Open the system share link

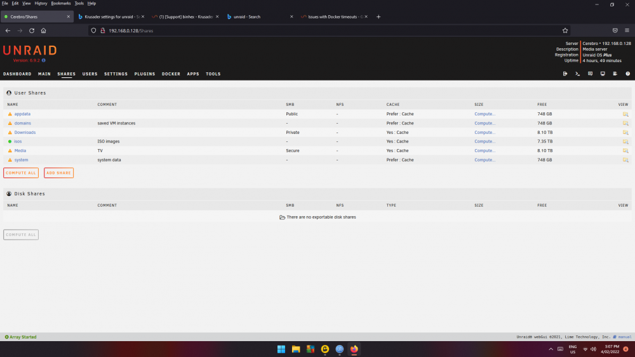pyautogui.click(x=22, y=160)
